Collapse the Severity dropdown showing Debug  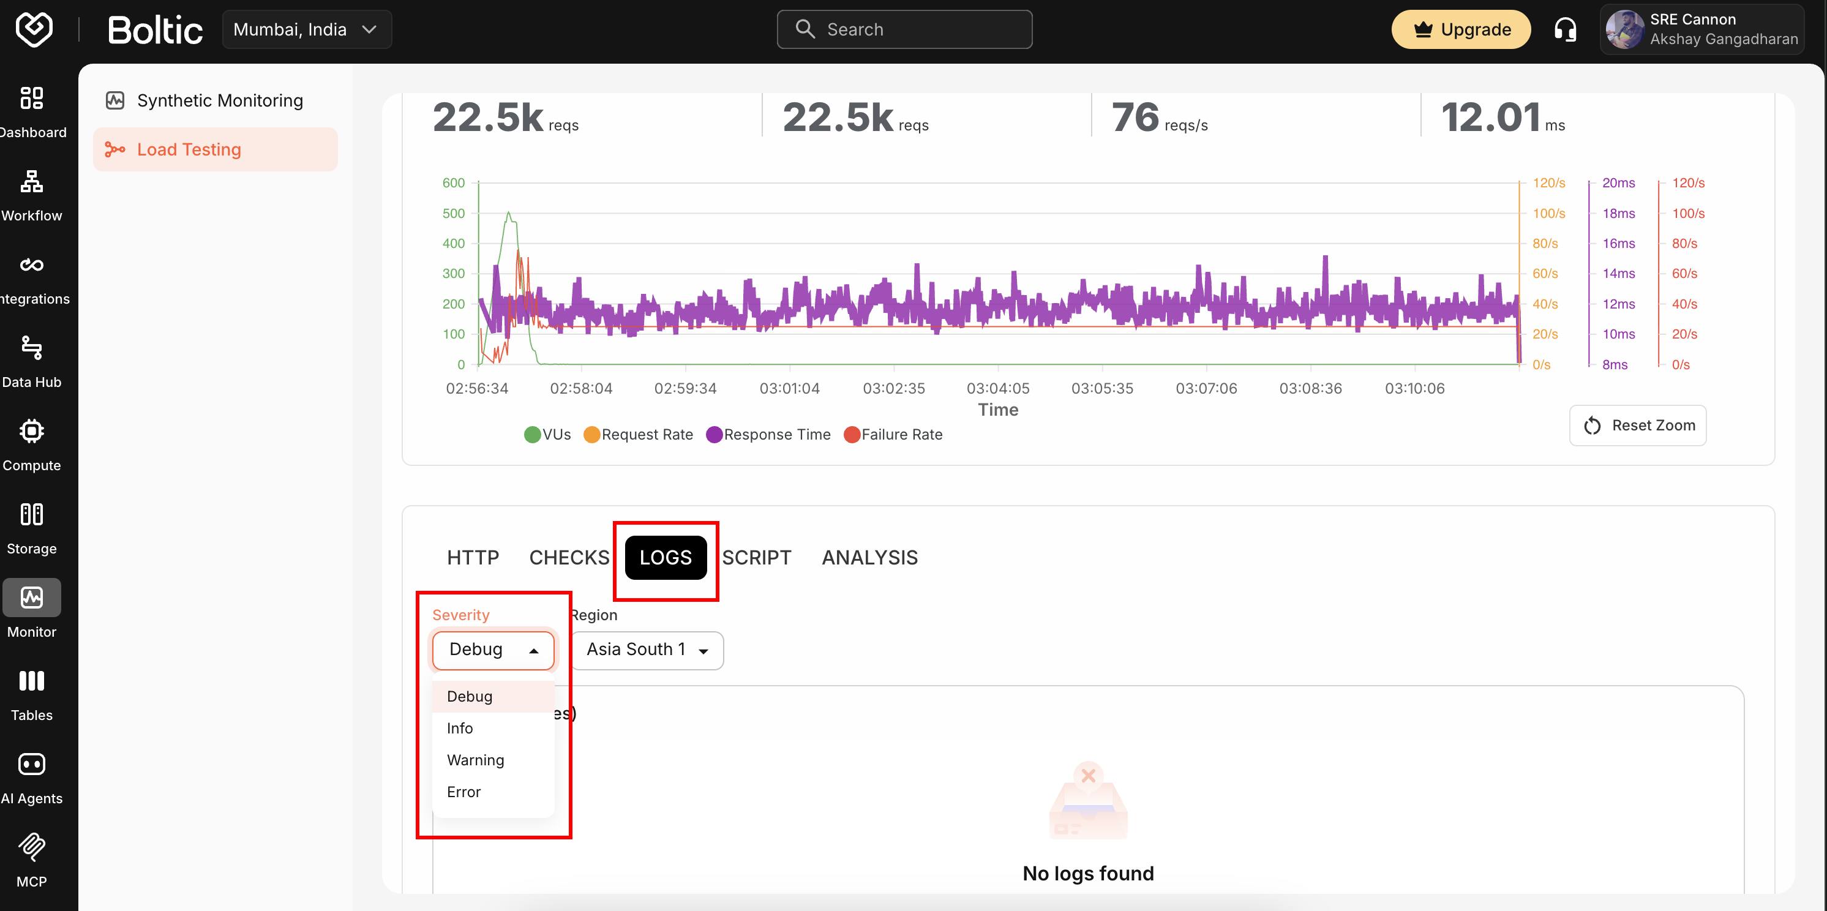(493, 650)
